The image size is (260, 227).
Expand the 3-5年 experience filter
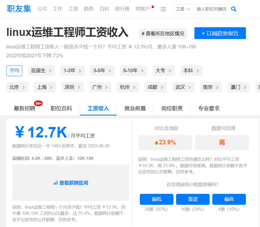pyautogui.click(x=102, y=71)
